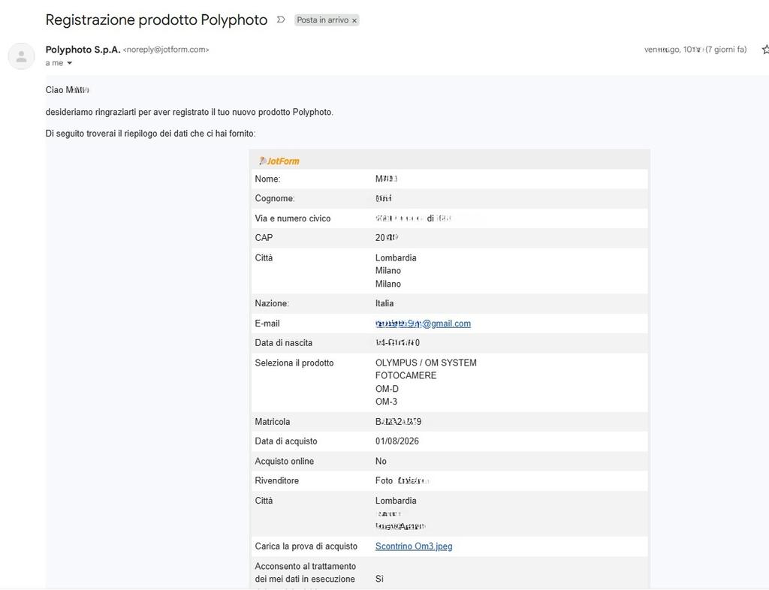This screenshot has height=590, width=769.
Task: Click the 'No' value for Acquisto online
Action: (381, 461)
